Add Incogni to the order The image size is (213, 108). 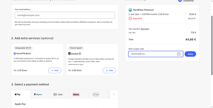(x=109, y=70)
